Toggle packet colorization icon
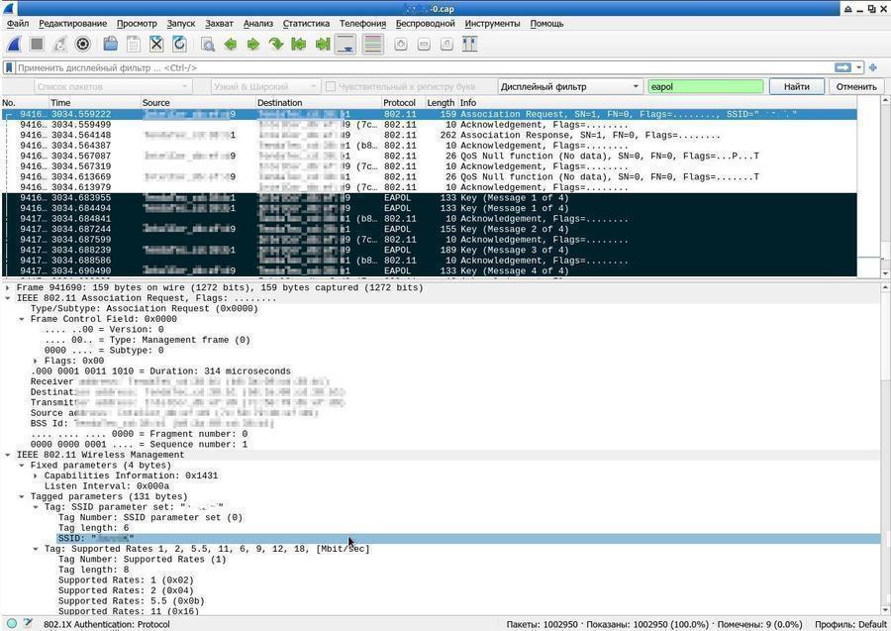The image size is (891, 631). 373,45
